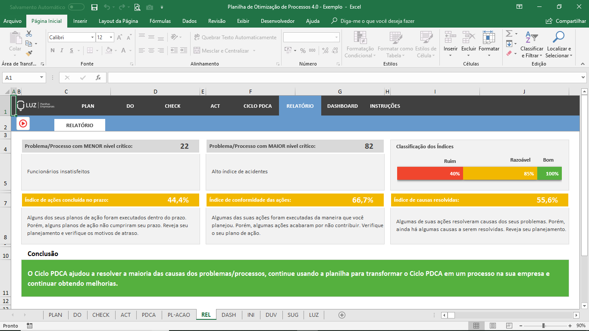Screen dimensions: 589x331
Task: Switch to the Fórmulas ribbon tab
Action: (160, 21)
